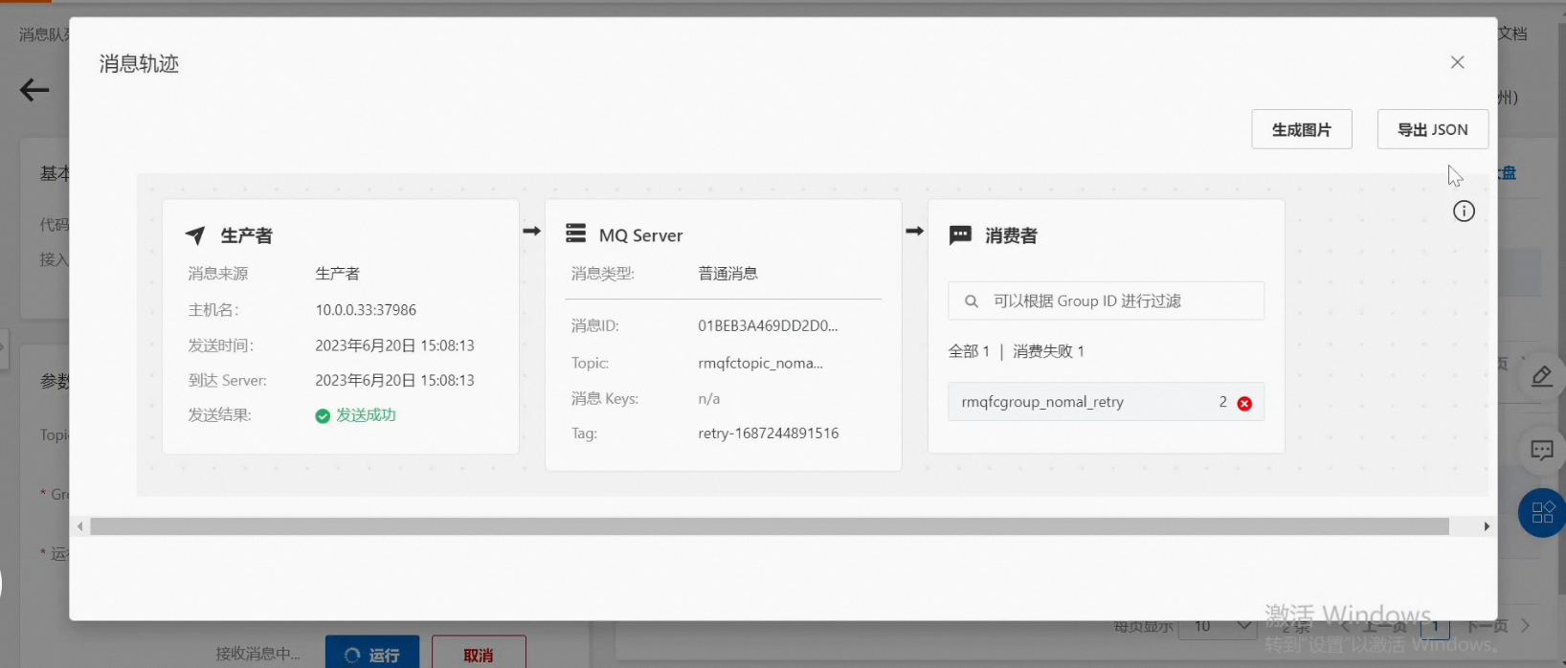Image resolution: width=1566 pixels, height=668 pixels.
Task: Click the red failure icon
Action: [x=1244, y=403]
